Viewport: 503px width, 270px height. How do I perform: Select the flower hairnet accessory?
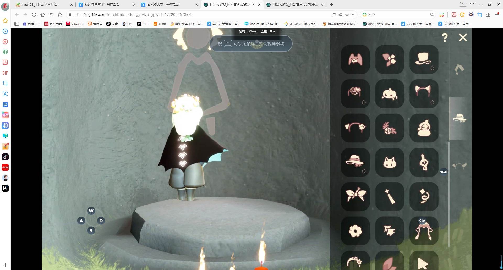pos(355,94)
